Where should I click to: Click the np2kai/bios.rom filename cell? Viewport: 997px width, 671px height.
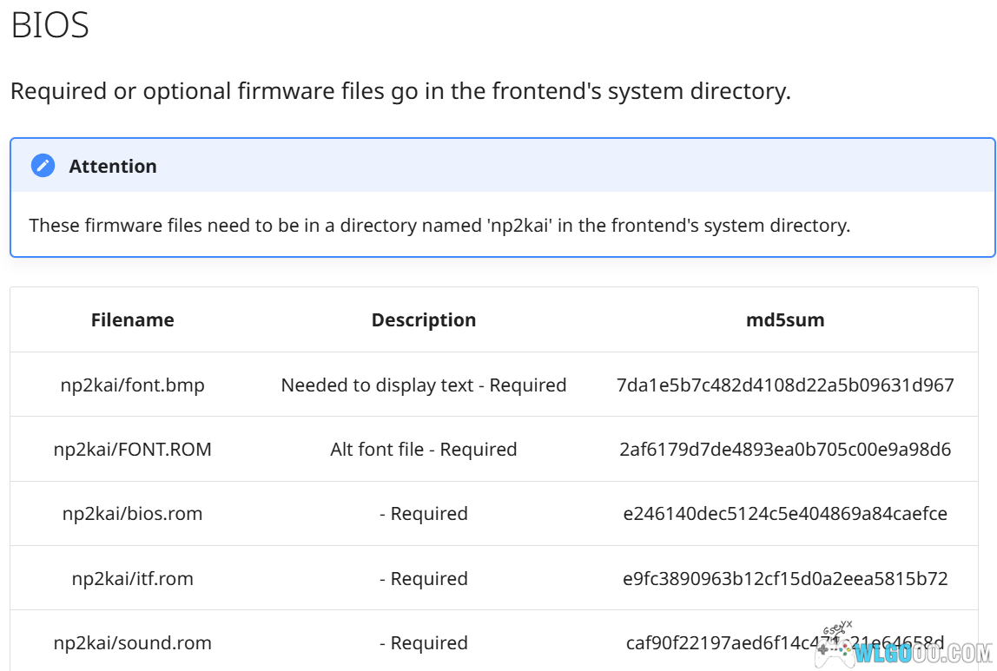132,513
